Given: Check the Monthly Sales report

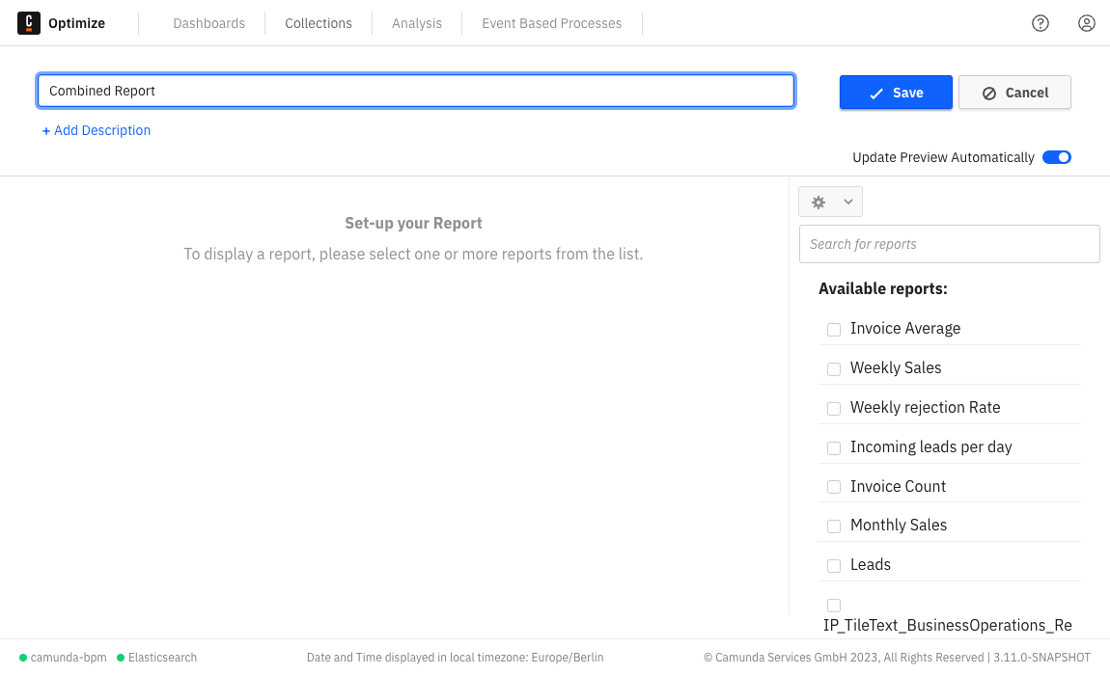Looking at the screenshot, I should (834, 526).
